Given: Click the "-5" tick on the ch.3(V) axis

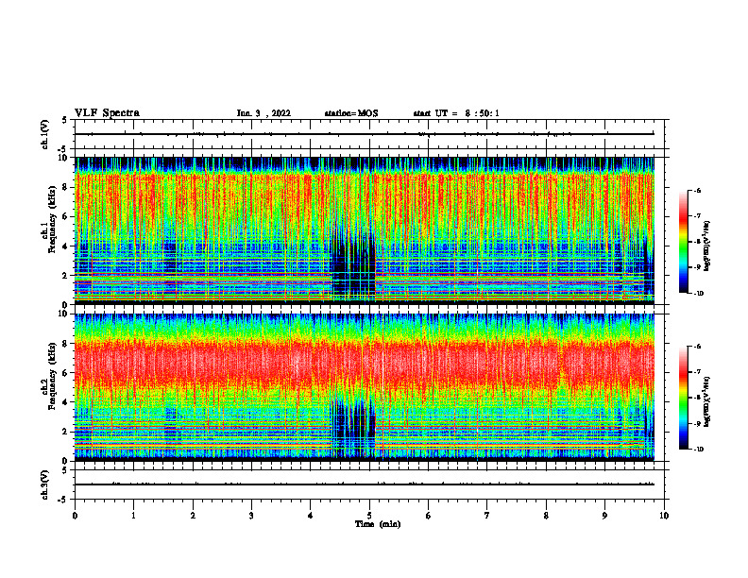Looking at the screenshot, I should [63, 500].
